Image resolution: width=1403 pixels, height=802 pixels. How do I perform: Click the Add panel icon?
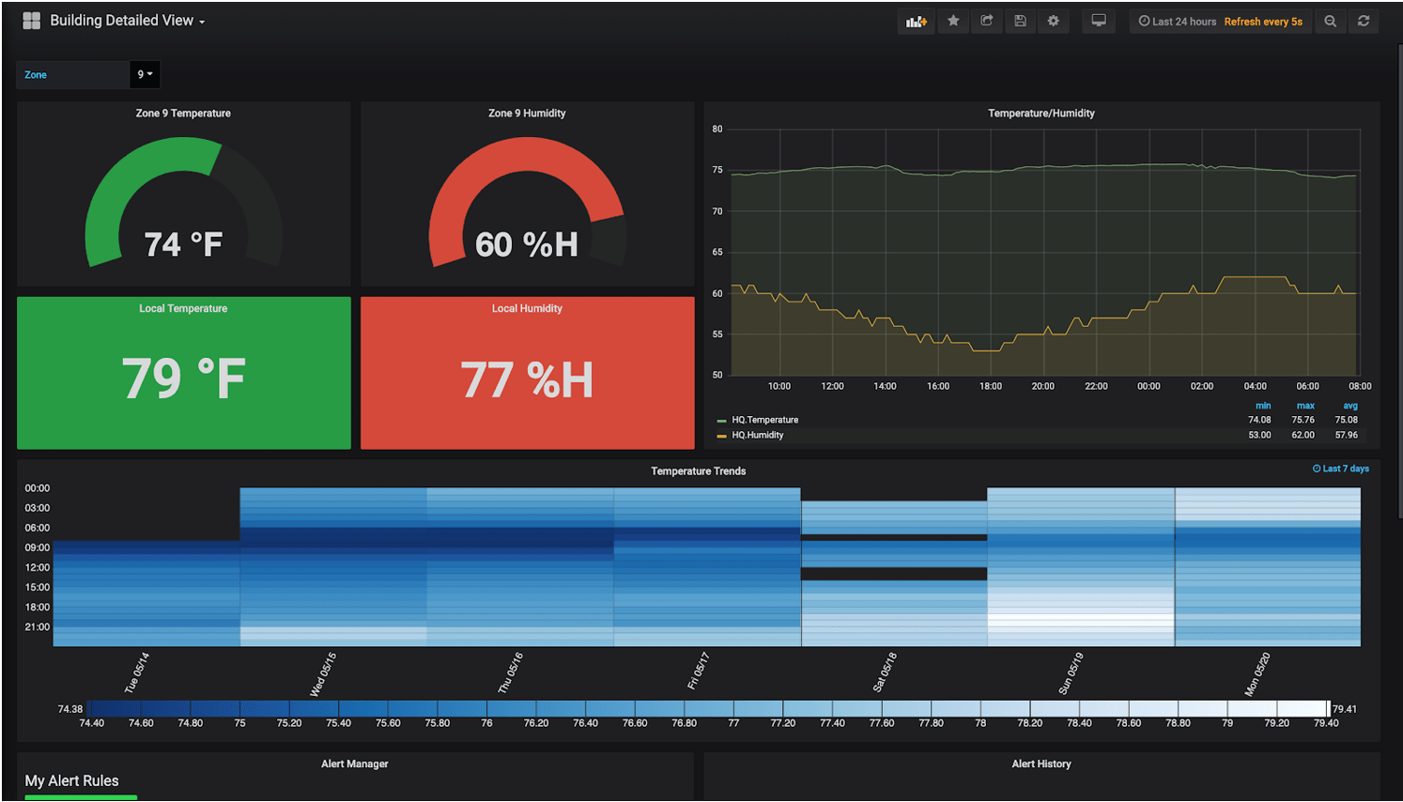(916, 21)
